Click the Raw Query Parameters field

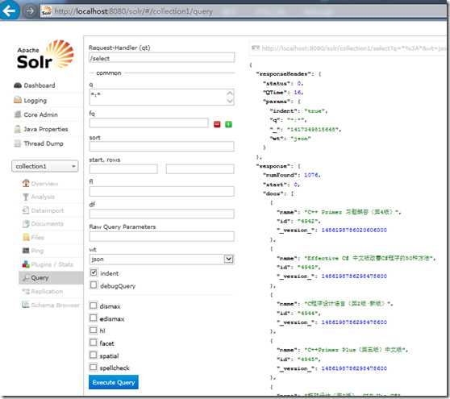click(162, 236)
